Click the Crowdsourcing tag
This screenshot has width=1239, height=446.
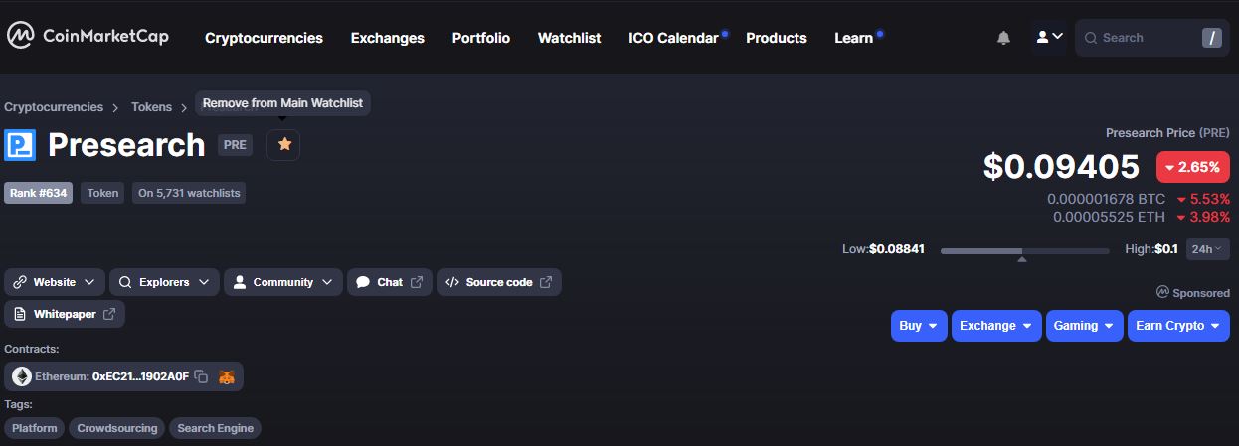[117, 428]
